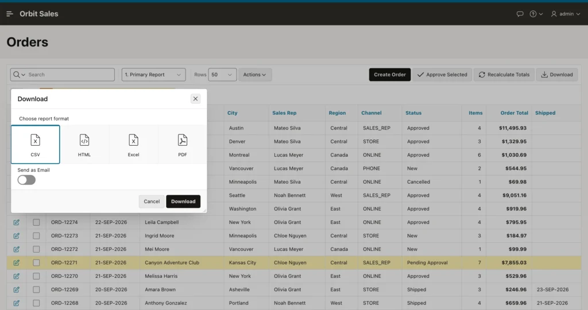Edit order ORD-12271 pencil icon

[17, 263]
